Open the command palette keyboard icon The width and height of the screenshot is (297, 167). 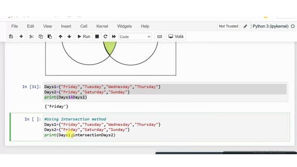[x=160, y=37]
